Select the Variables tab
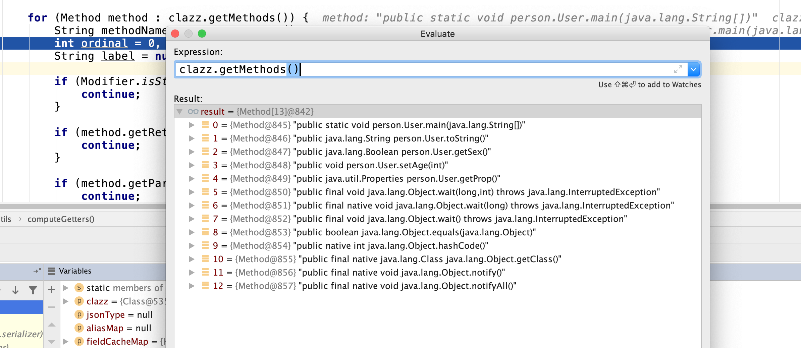Image resolution: width=801 pixels, height=348 pixels. pos(74,271)
